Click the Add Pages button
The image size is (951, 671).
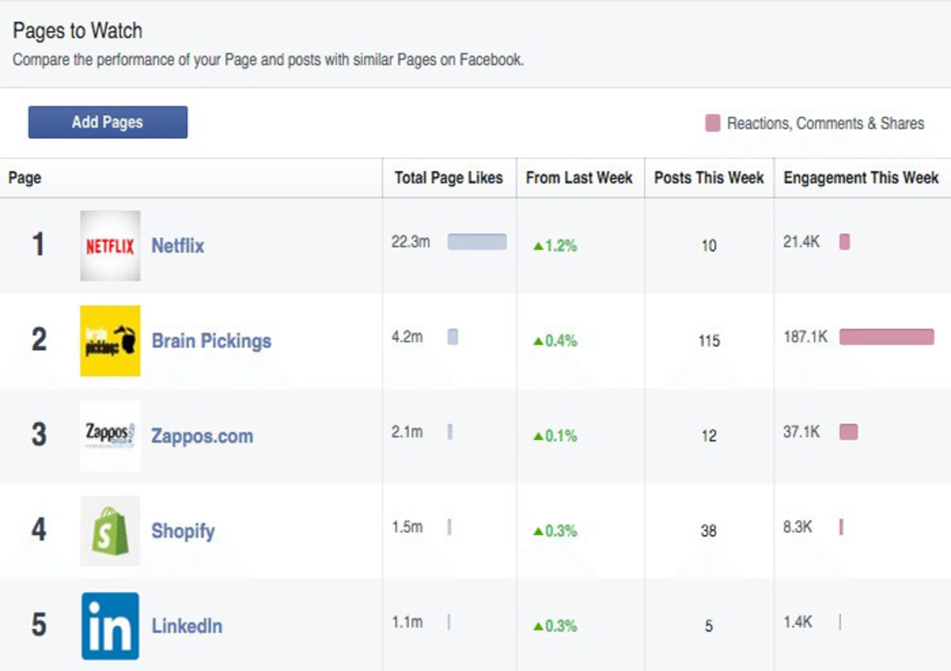coord(107,122)
